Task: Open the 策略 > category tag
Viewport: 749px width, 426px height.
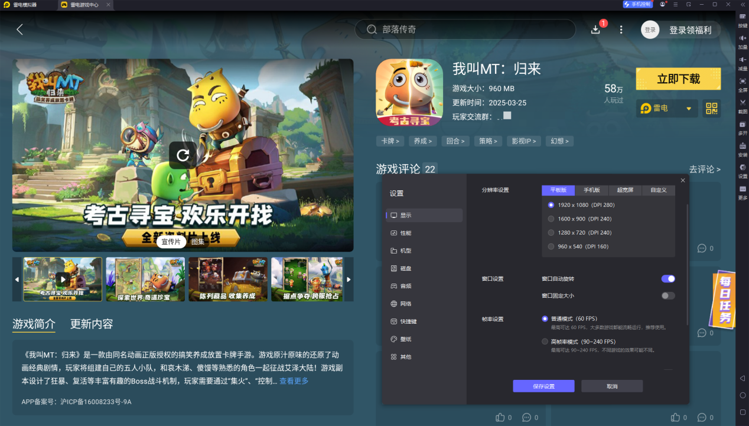Action: coord(487,141)
